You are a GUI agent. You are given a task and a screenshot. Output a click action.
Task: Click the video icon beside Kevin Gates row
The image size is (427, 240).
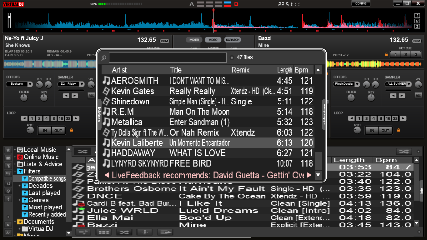106,91
